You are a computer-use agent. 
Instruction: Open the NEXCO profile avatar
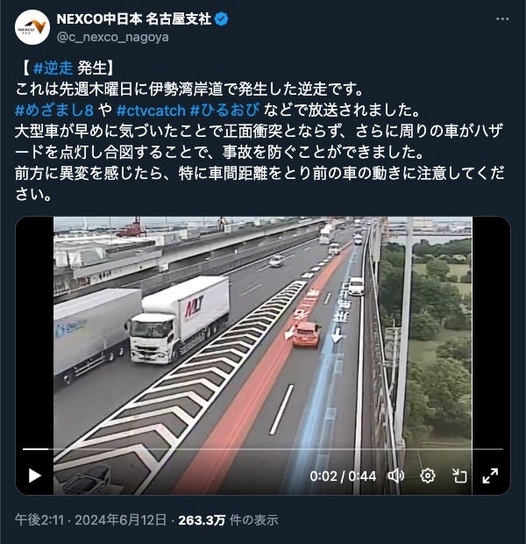32,27
